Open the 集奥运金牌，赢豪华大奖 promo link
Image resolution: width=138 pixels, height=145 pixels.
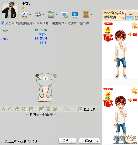click(x=19, y=141)
